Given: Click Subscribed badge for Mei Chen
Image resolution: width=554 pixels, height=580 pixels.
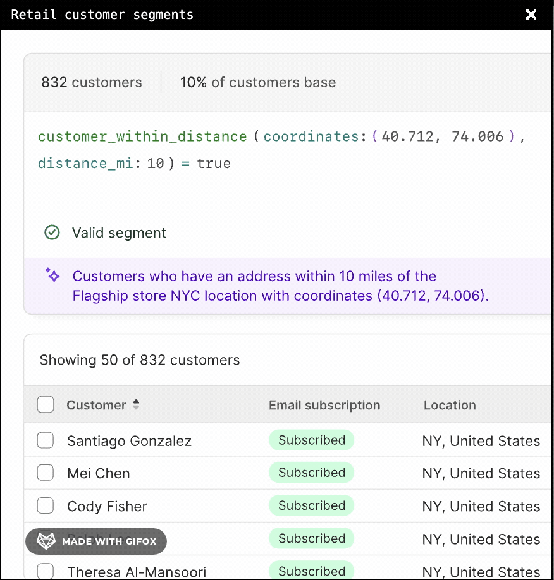Looking at the screenshot, I should click(311, 473).
